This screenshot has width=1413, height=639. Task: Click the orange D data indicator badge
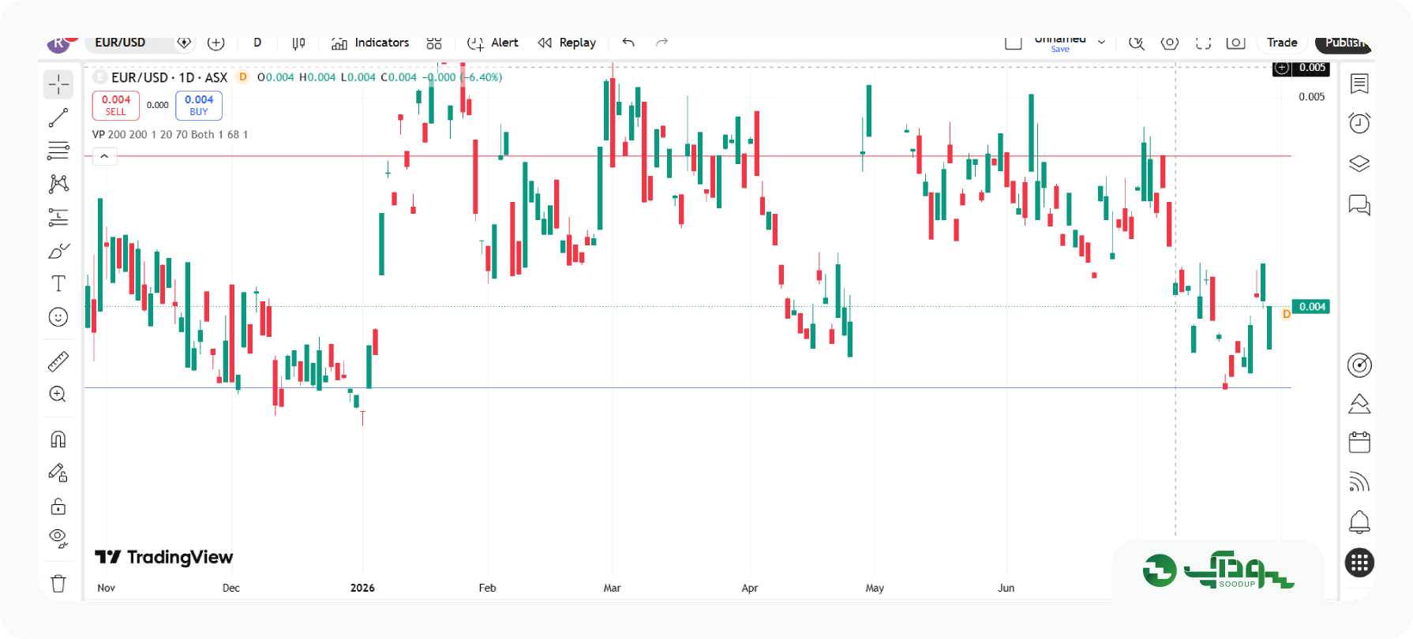tap(243, 77)
